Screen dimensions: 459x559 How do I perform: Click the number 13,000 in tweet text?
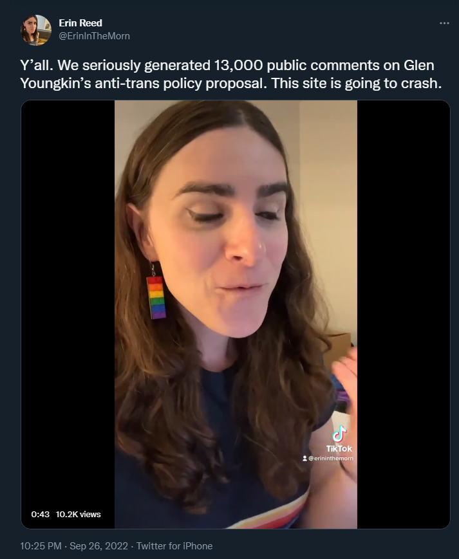click(x=238, y=65)
